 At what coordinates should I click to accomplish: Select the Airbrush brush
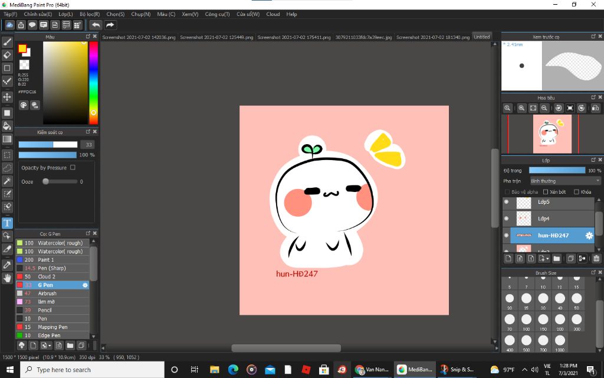pos(52,294)
